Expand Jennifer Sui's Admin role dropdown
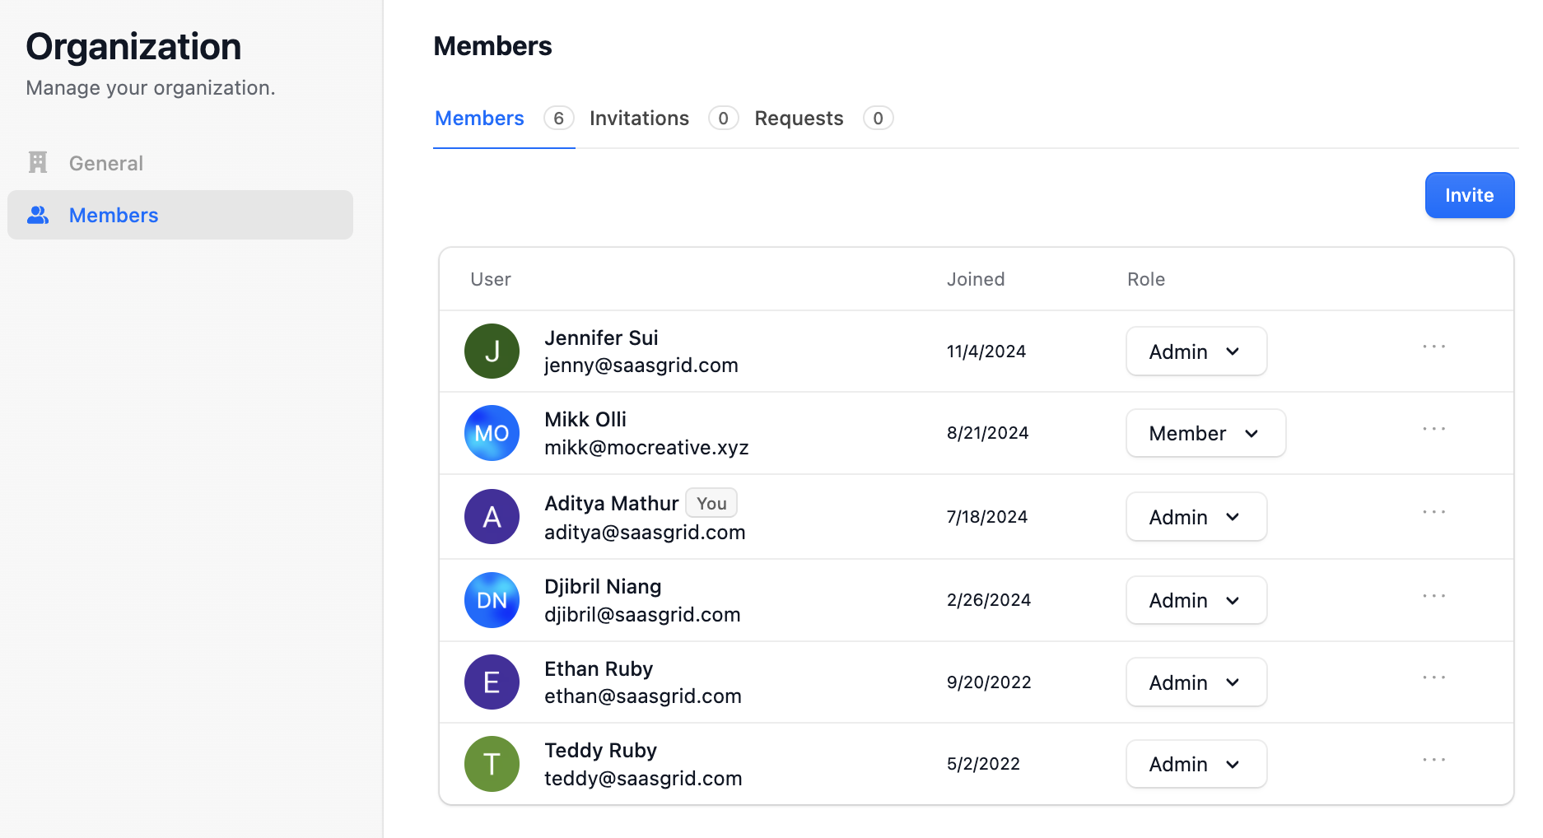 click(x=1196, y=351)
